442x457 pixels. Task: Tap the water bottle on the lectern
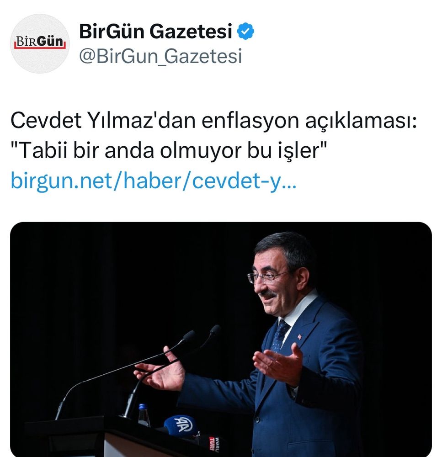click(143, 415)
